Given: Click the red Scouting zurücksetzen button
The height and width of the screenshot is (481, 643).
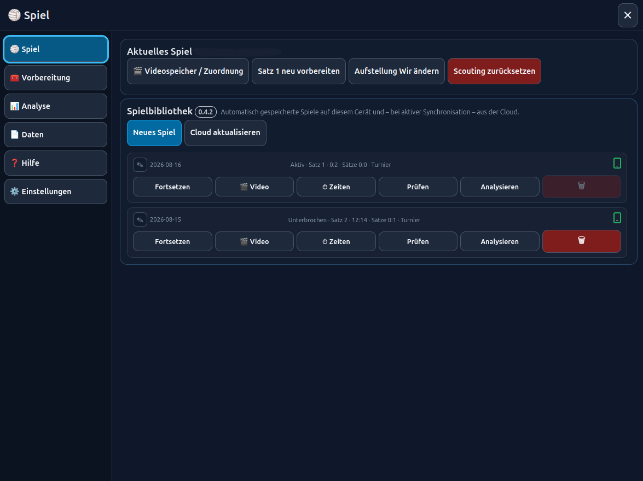Looking at the screenshot, I should coord(494,71).
